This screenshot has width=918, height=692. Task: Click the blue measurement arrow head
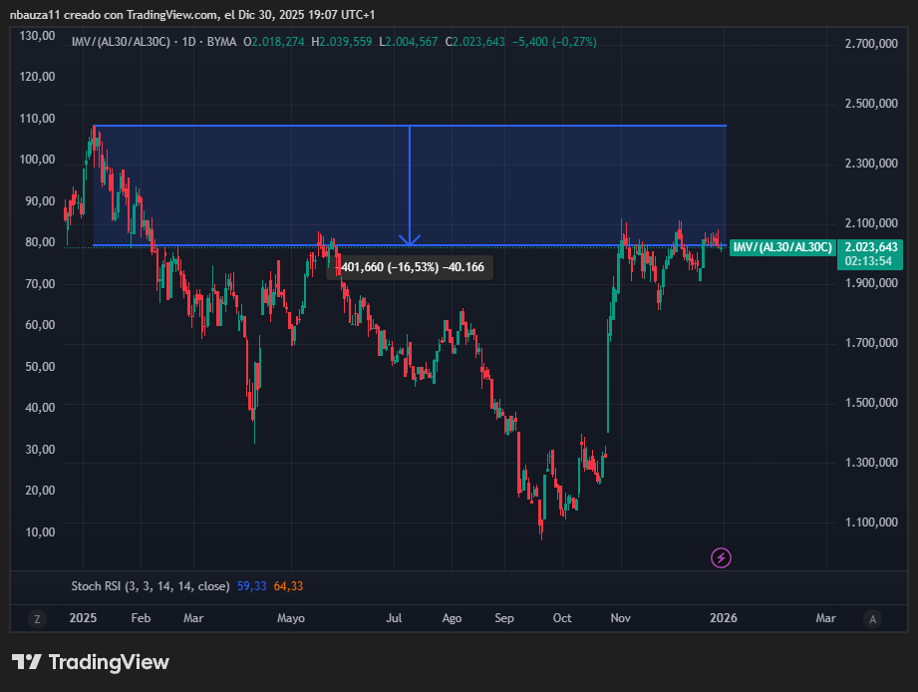[x=409, y=239]
